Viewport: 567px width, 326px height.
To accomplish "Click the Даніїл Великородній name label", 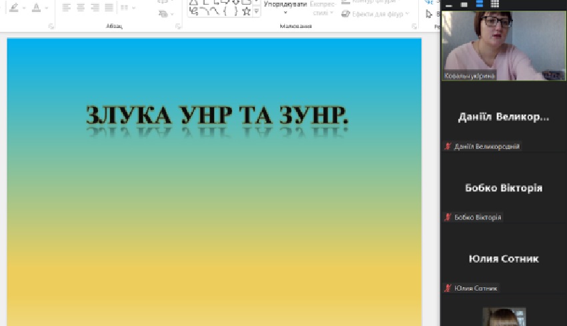I will tap(487, 147).
